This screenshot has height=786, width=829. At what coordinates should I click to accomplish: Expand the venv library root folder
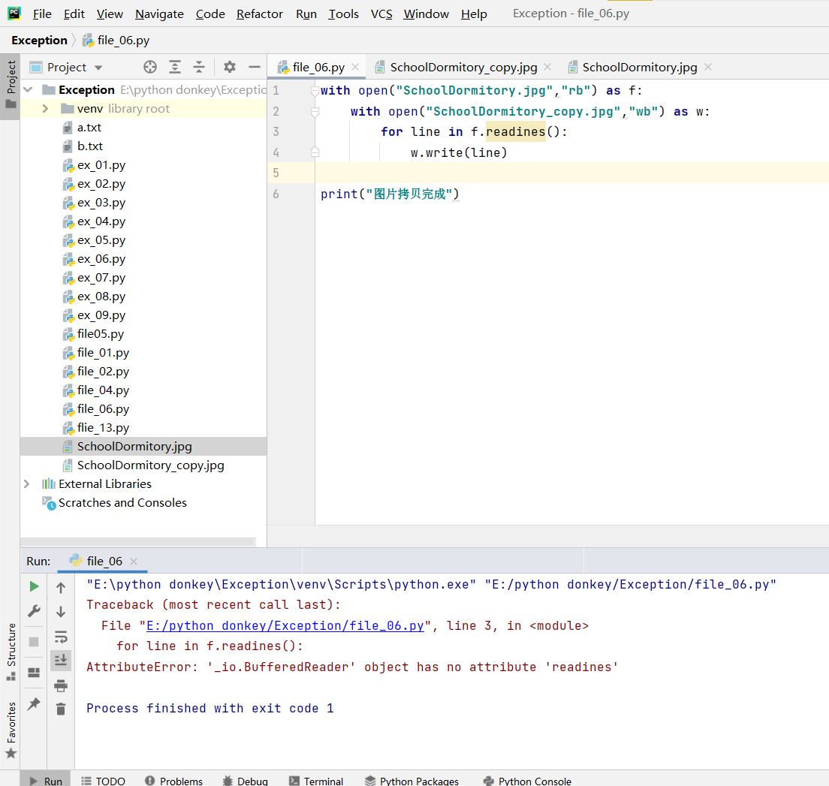[46, 108]
